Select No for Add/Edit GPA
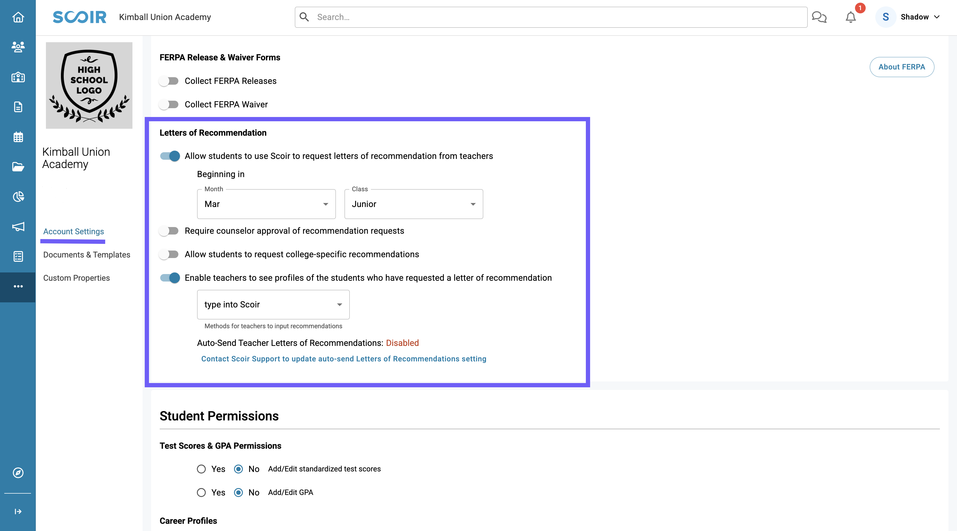Viewport: 957px width, 531px height. coord(238,492)
